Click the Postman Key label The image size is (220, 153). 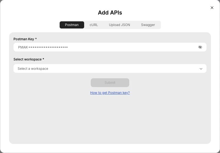click(x=25, y=39)
